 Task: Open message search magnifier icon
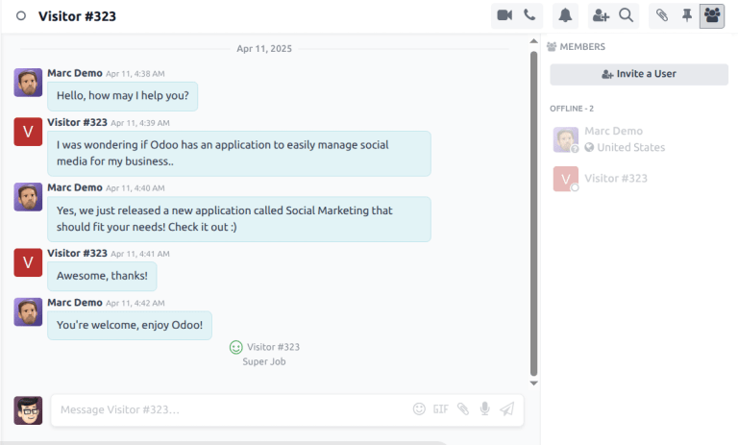[x=626, y=15]
